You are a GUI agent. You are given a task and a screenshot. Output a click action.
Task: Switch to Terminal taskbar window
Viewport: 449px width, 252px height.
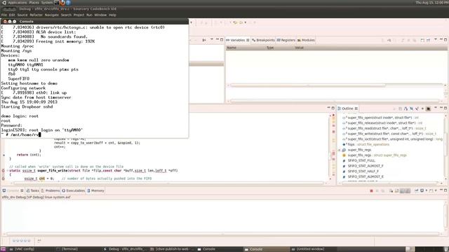67,249
